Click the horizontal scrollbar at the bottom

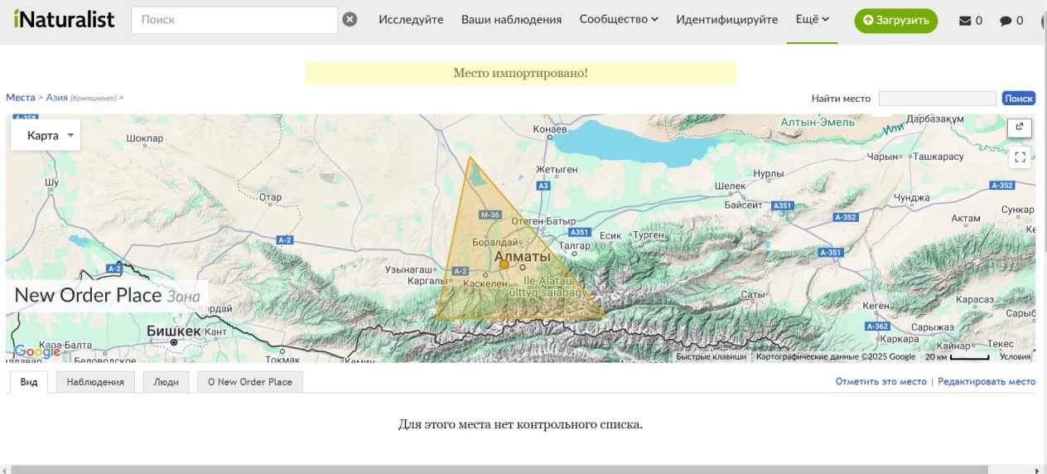click(499, 470)
